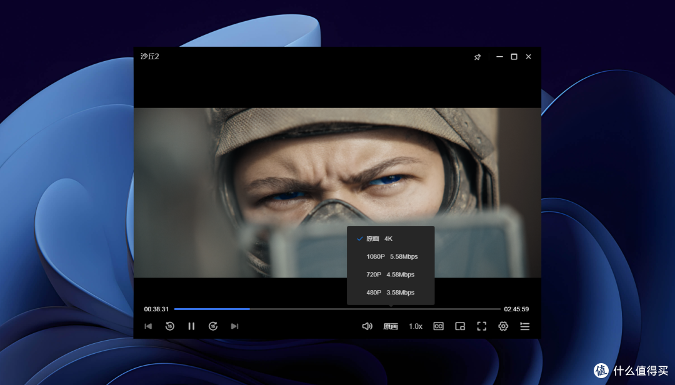Click the 沙丘2 title text
The height and width of the screenshot is (385, 675).
click(x=150, y=56)
